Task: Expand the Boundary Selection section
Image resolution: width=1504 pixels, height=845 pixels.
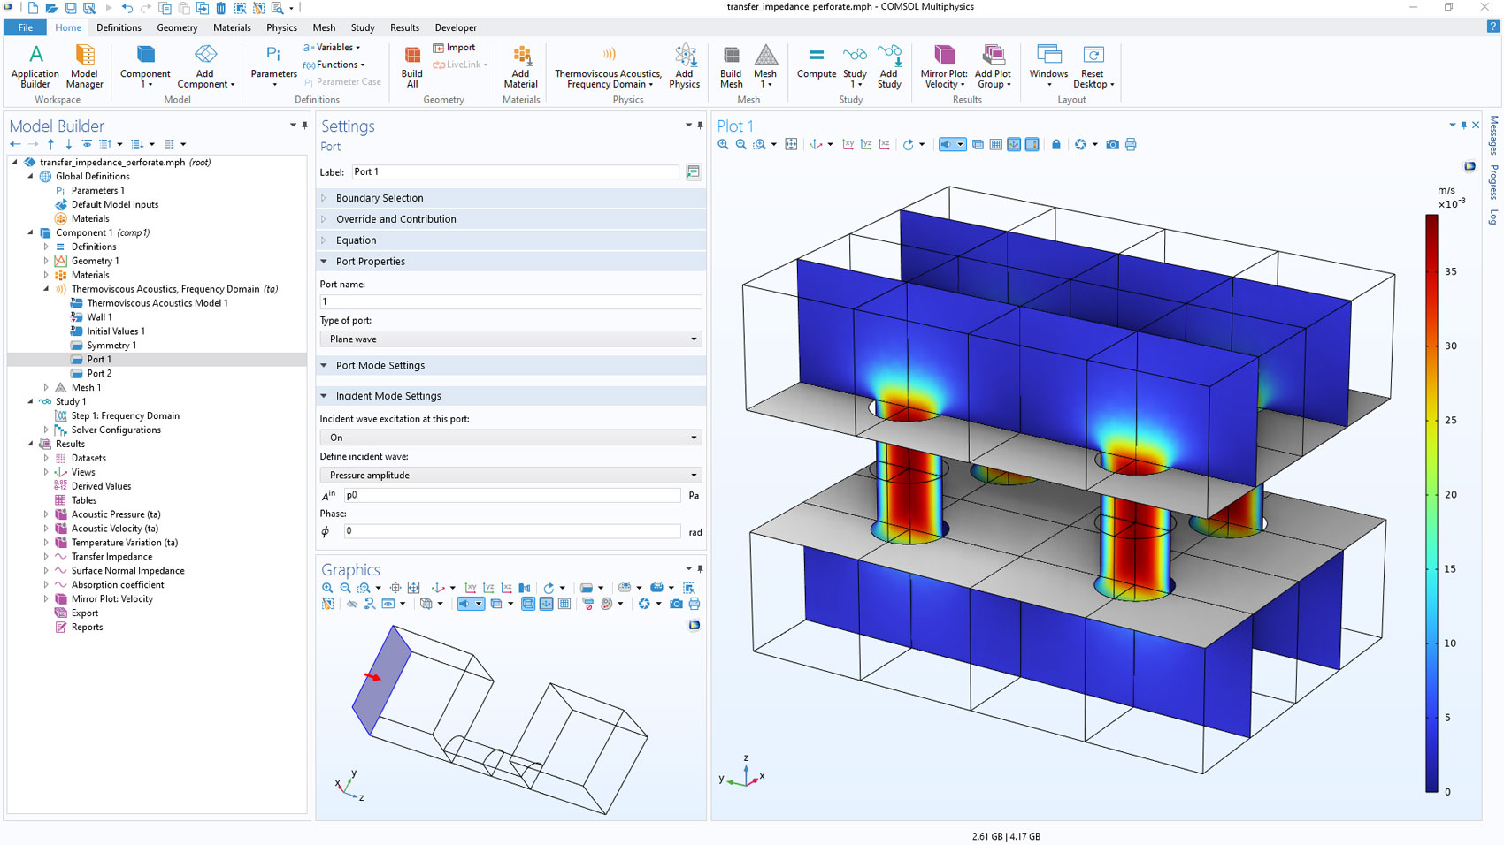Action: click(380, 198)
